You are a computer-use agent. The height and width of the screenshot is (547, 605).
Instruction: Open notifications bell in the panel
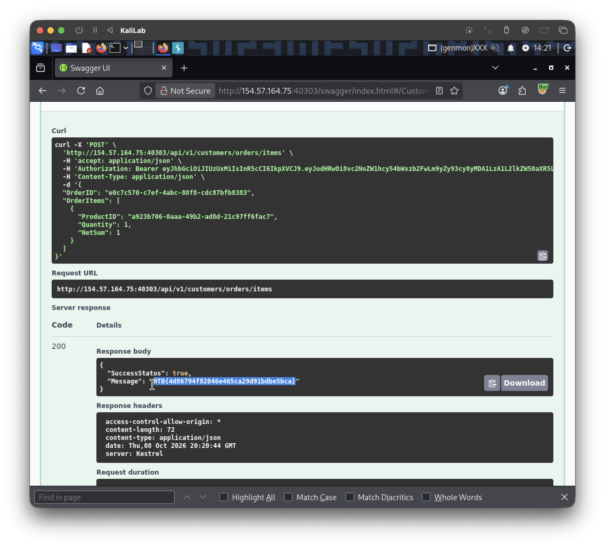pos(510,48)
